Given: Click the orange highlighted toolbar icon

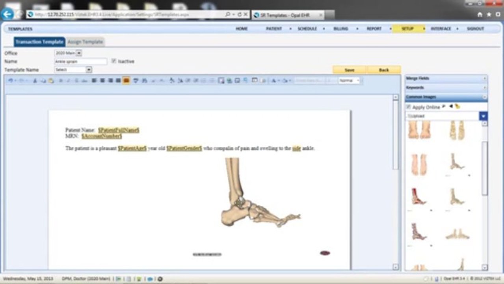Looking at the screenshot, I should click(x=126, y=80).
